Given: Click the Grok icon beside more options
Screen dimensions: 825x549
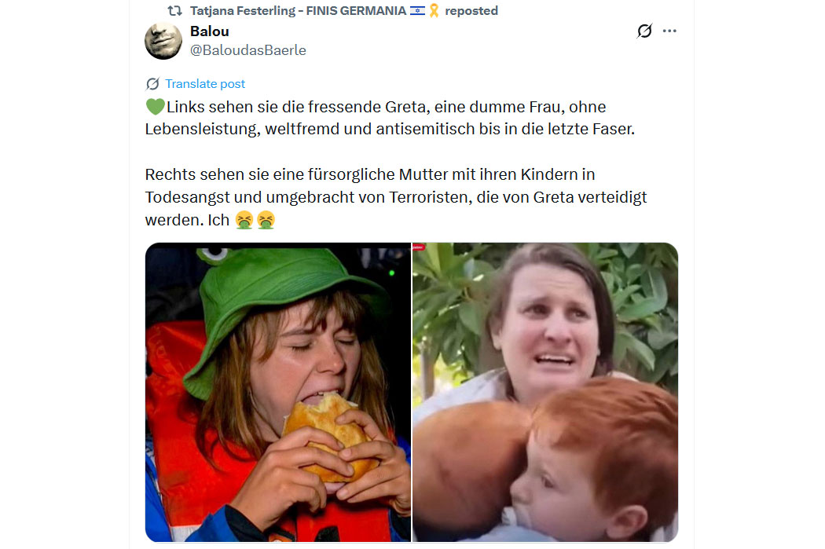Looking at the screenshot, I should pyautogui.click(x=644, y=31).
